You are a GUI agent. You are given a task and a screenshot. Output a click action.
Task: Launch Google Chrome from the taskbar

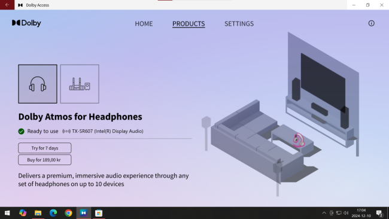tap(68, 213)
